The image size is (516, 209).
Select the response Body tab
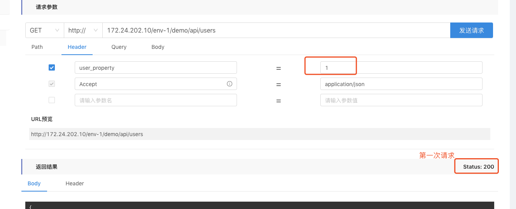click(x=34, y=183)
